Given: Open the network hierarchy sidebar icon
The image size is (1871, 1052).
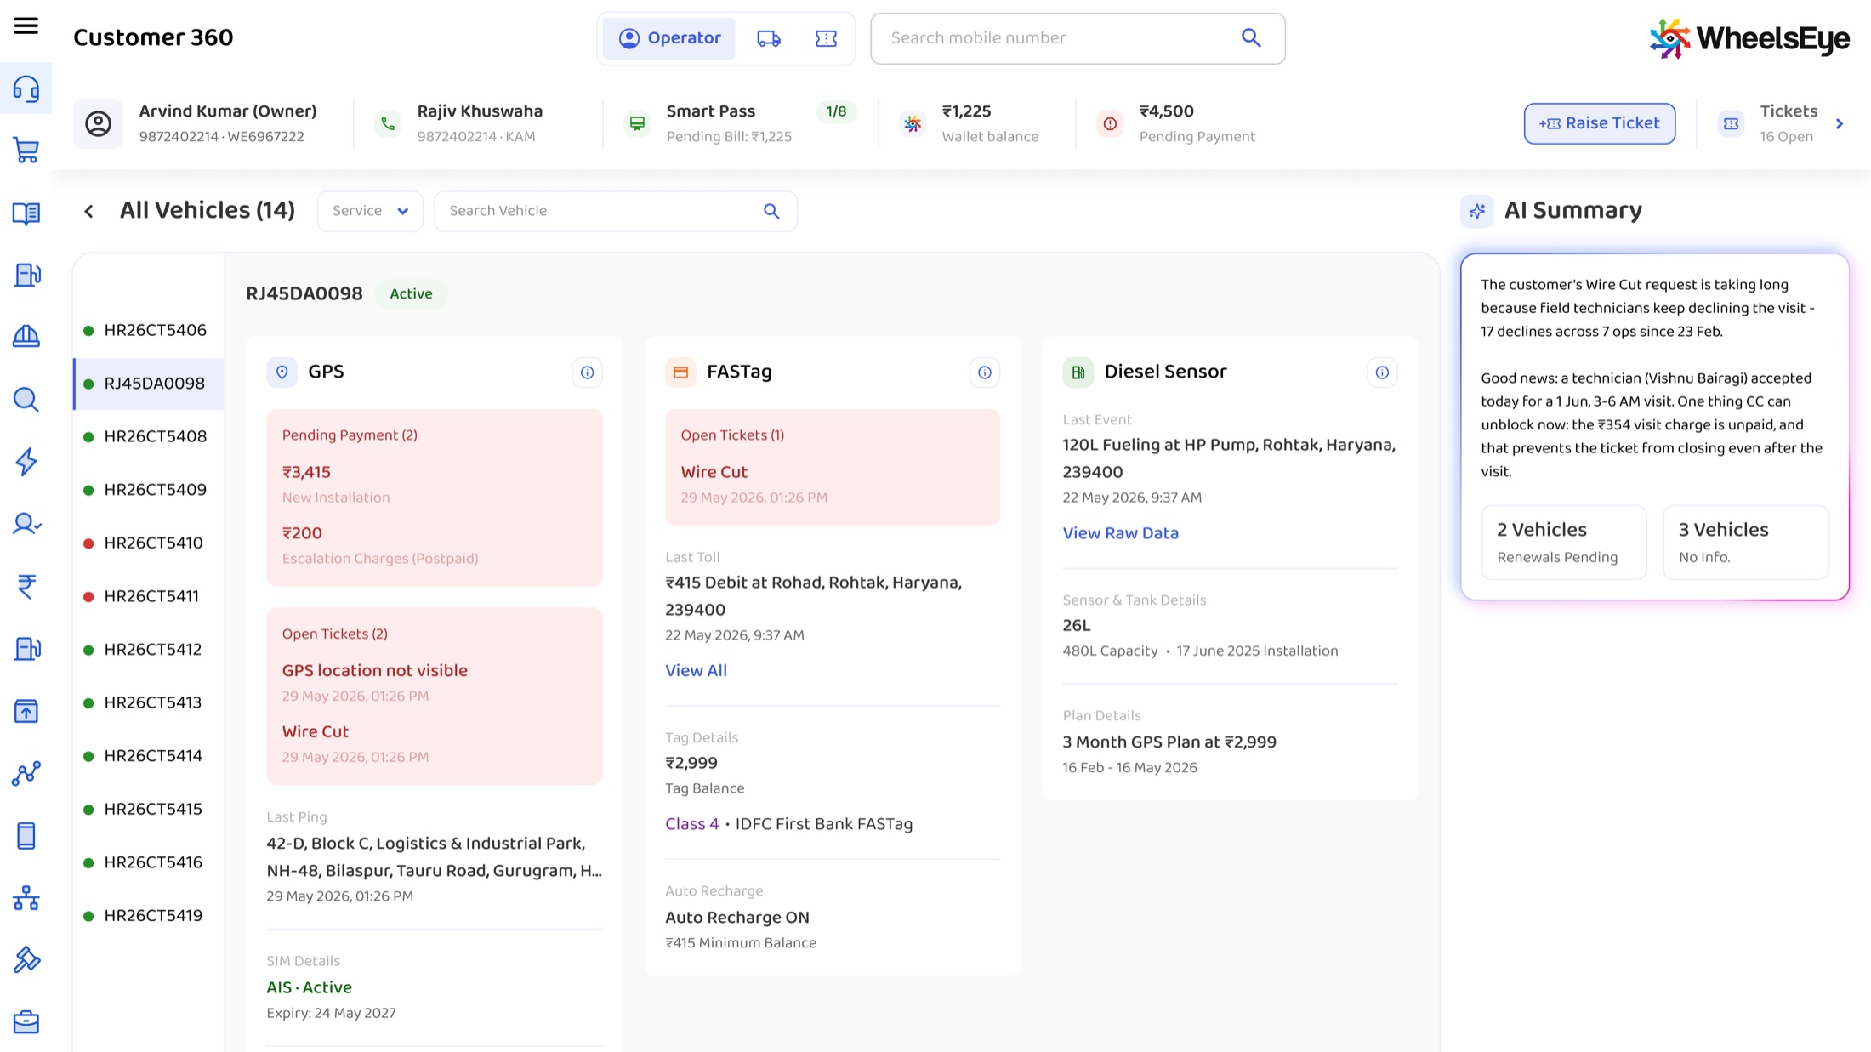Looking at the screenshot, I should point(26,898).
